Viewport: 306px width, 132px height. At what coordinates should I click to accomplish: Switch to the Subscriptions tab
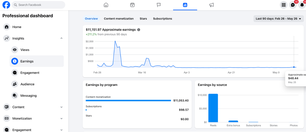(163, 19)
